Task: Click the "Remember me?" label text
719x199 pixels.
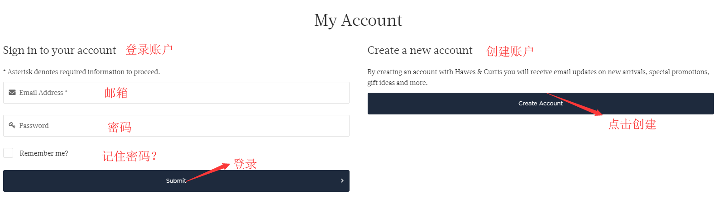Action: [x=44, y=153]
